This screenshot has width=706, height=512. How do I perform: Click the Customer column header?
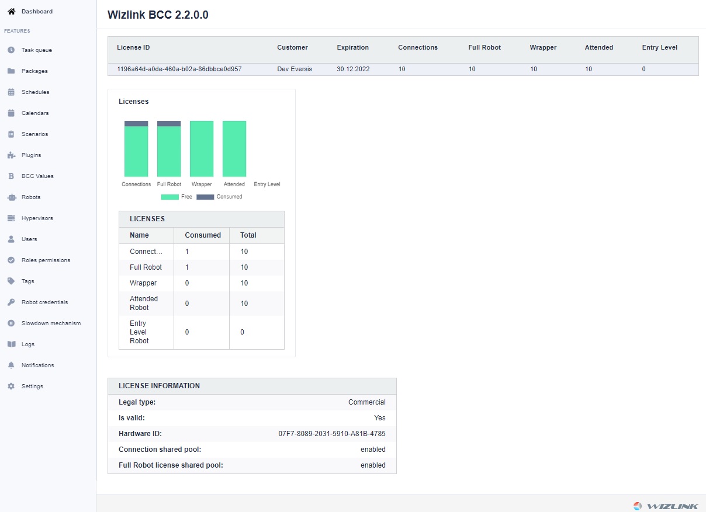coord(292,47)
